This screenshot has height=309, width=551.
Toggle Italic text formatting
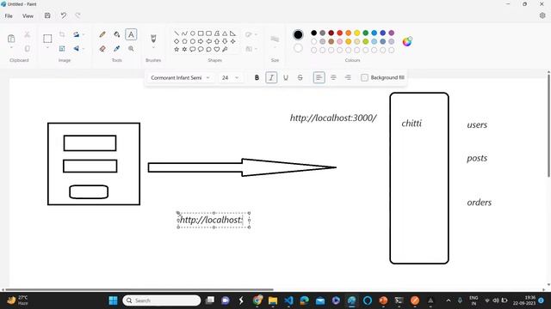click(271, 77)
